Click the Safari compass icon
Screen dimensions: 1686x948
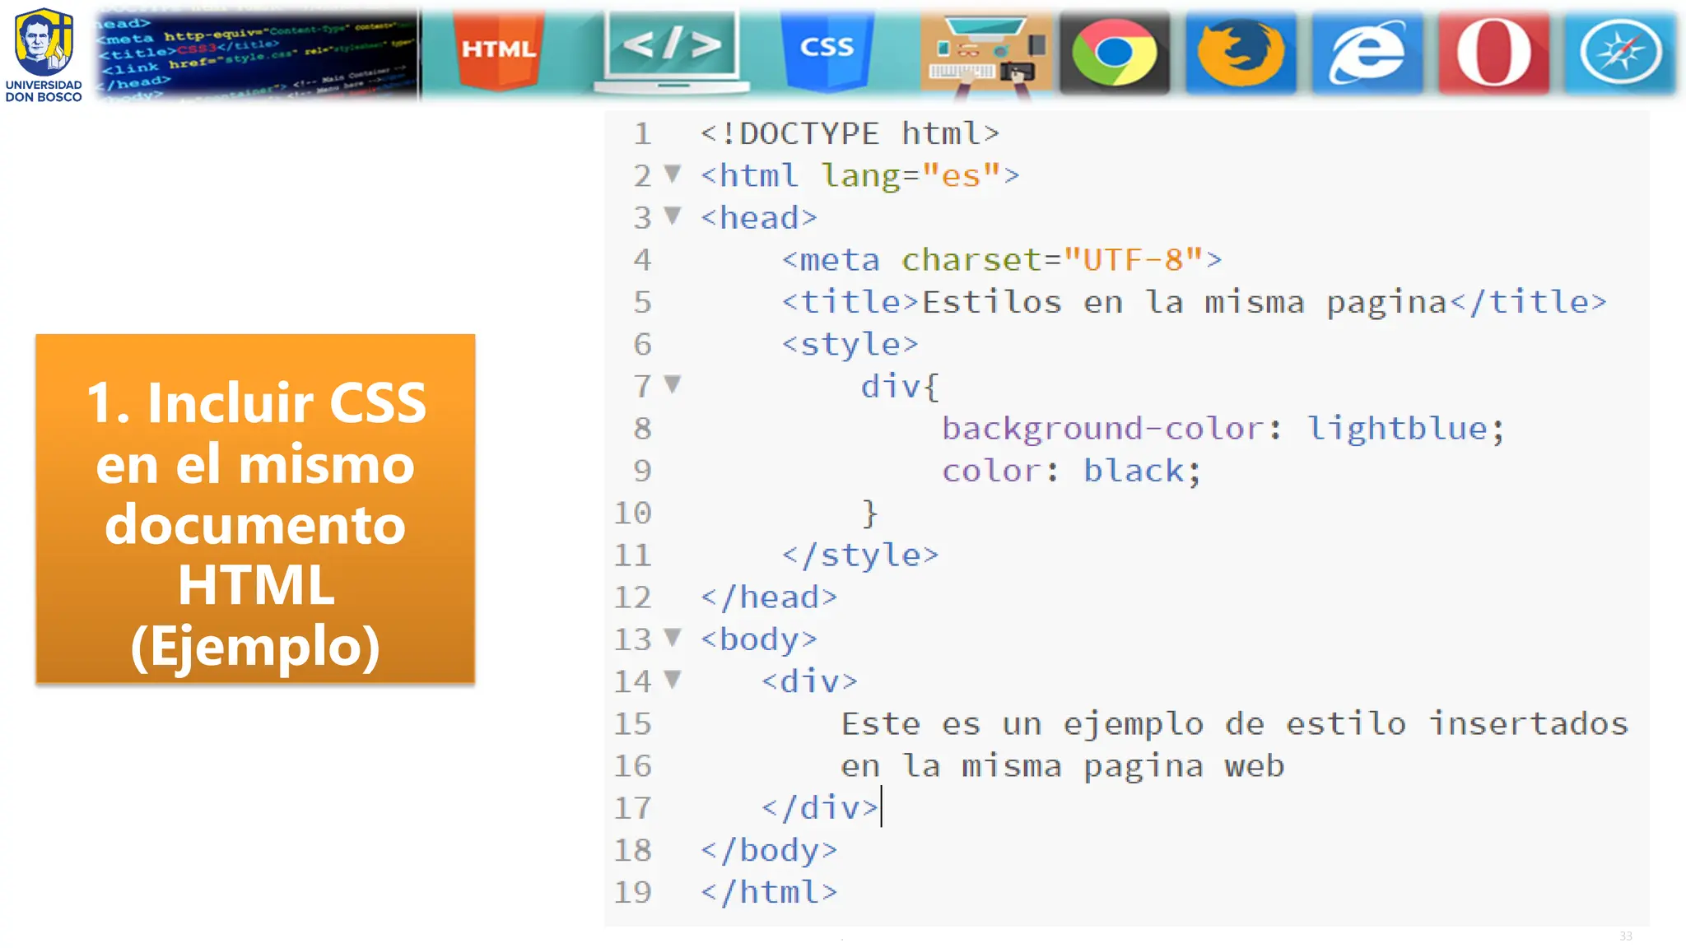pyautogui.click(x=1620, y=53)
